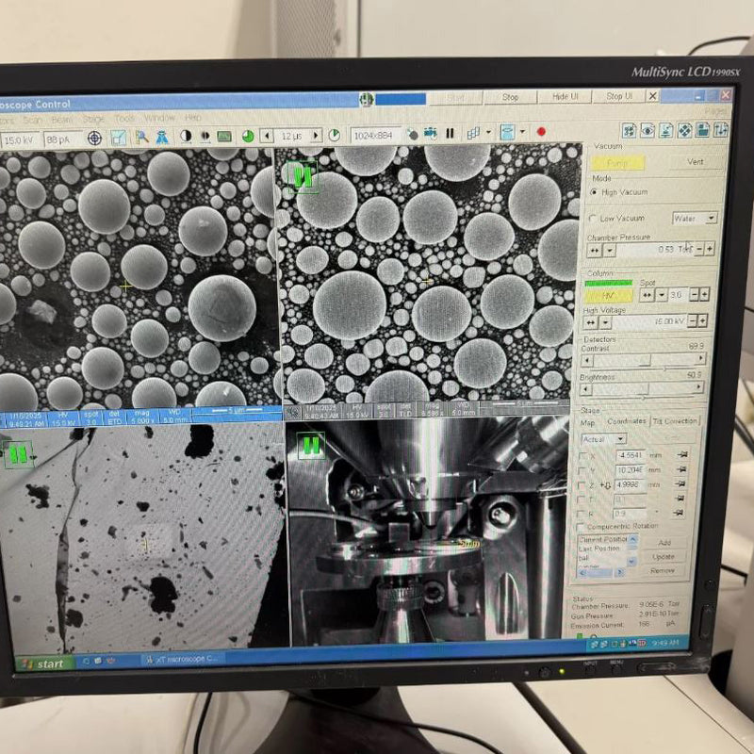Toggle the Z coordinate checkbox
Image resolution: width=754 pixels, height=754 pixels.
pos(582,485)
